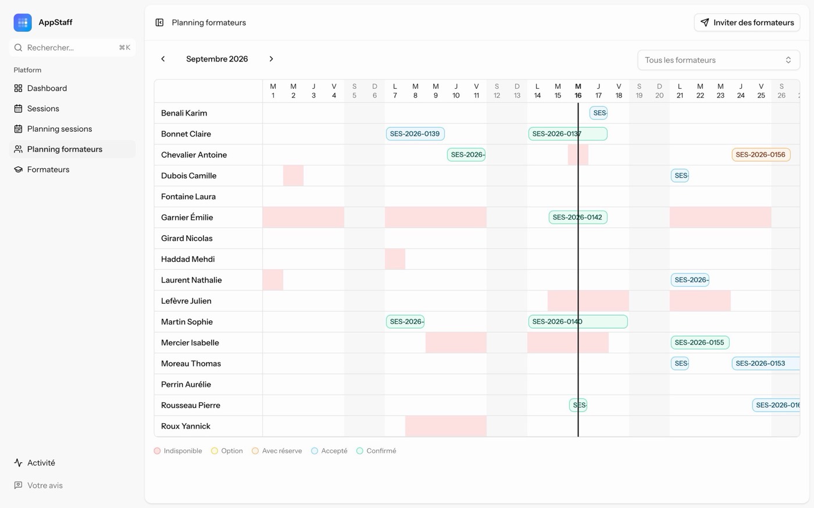Go to the previous month
This screenshot has height=508, width=814.
pos(163,59)
